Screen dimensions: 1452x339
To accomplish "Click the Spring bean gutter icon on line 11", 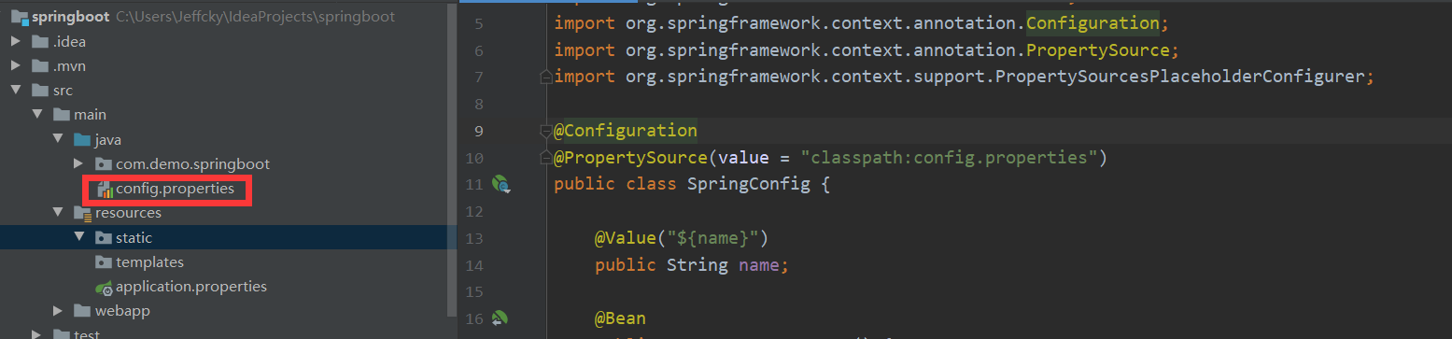I will (x=501, y=184).
